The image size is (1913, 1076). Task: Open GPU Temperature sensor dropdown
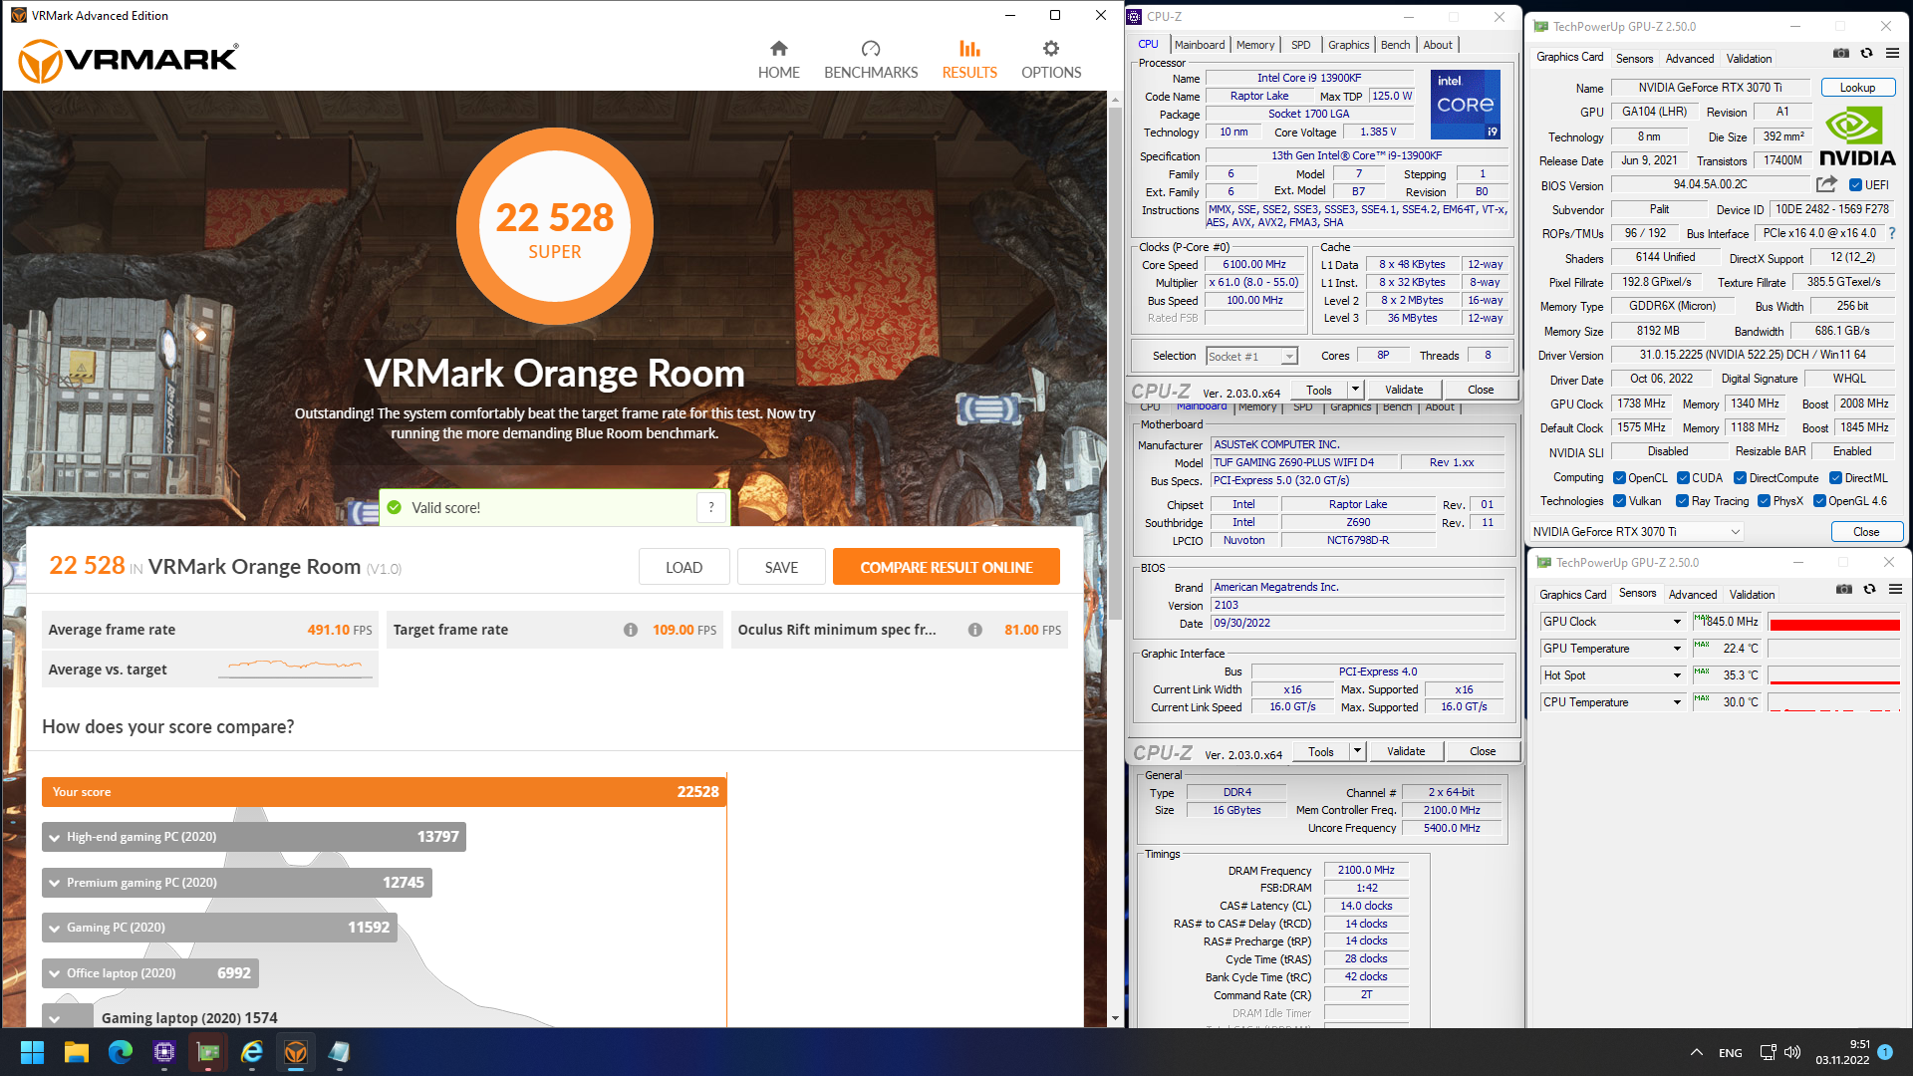tap(1612, 649)
